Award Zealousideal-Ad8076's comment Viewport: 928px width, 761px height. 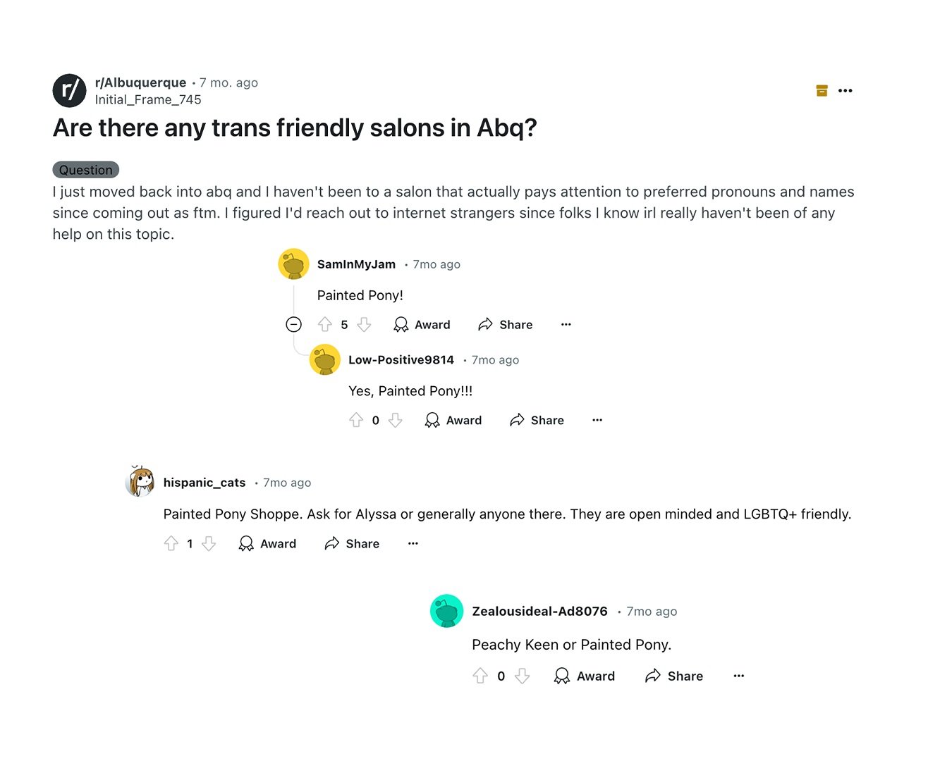click(x=585, y=676)
